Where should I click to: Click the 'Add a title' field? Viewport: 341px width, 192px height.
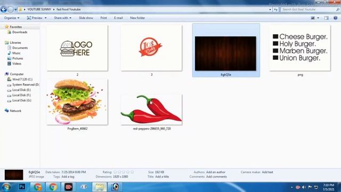162,177
